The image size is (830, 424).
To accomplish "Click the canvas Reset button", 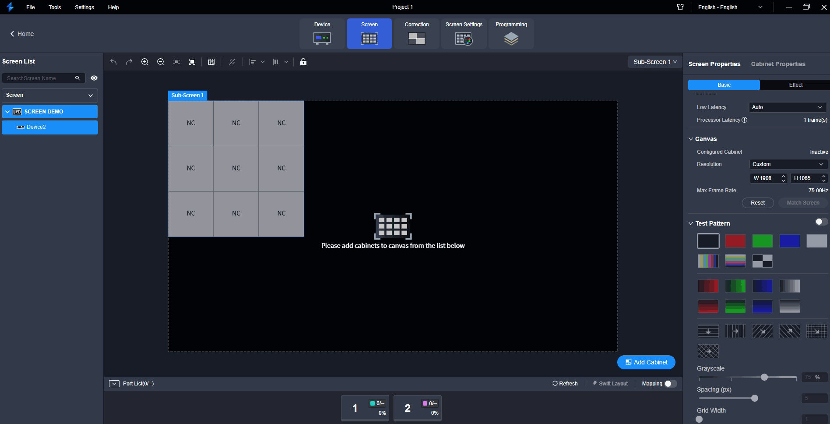I will 758,203.
